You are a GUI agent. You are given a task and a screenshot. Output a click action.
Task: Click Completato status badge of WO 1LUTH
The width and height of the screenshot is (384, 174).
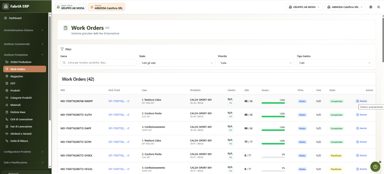click(336, 115)
